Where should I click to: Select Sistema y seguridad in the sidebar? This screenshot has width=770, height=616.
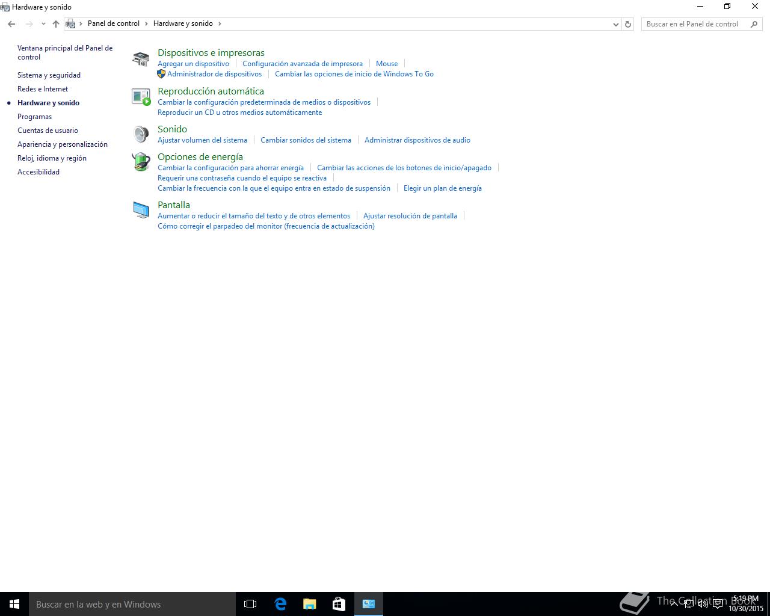[49, 75]
